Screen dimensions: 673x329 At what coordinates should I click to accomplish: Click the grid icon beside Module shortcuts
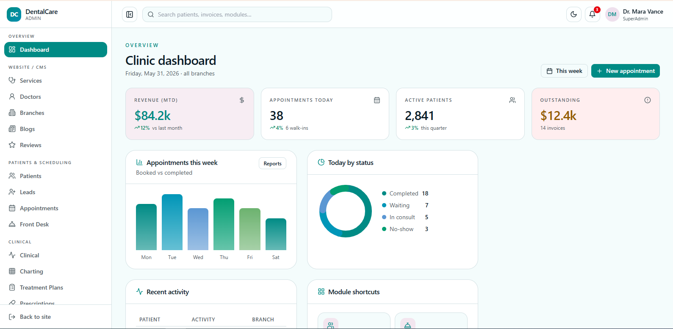point(321,291)
